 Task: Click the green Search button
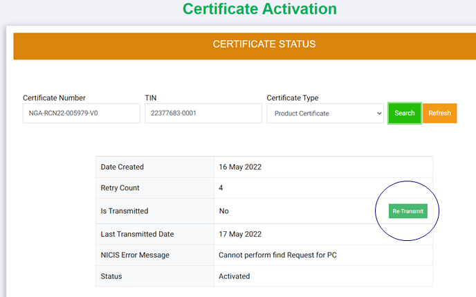pyautogui.click(x=404, y=114)
